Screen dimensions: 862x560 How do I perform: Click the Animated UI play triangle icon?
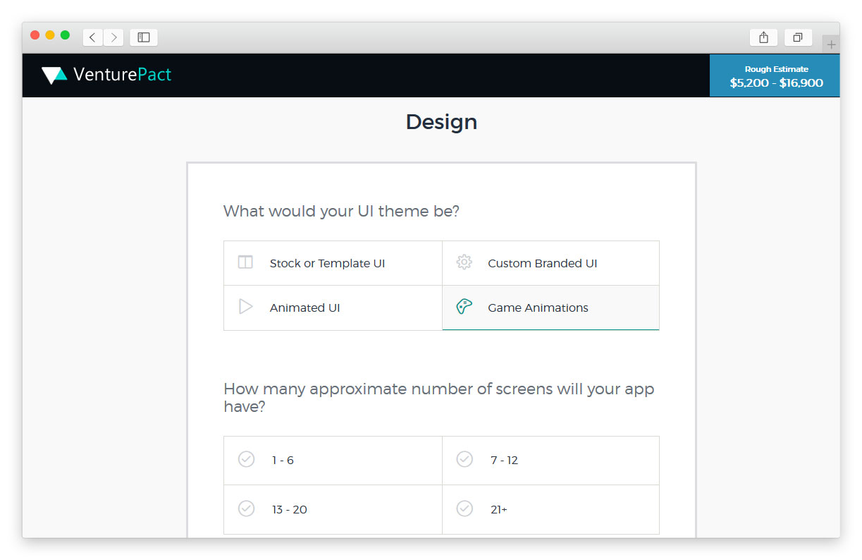tap(245, 307)
